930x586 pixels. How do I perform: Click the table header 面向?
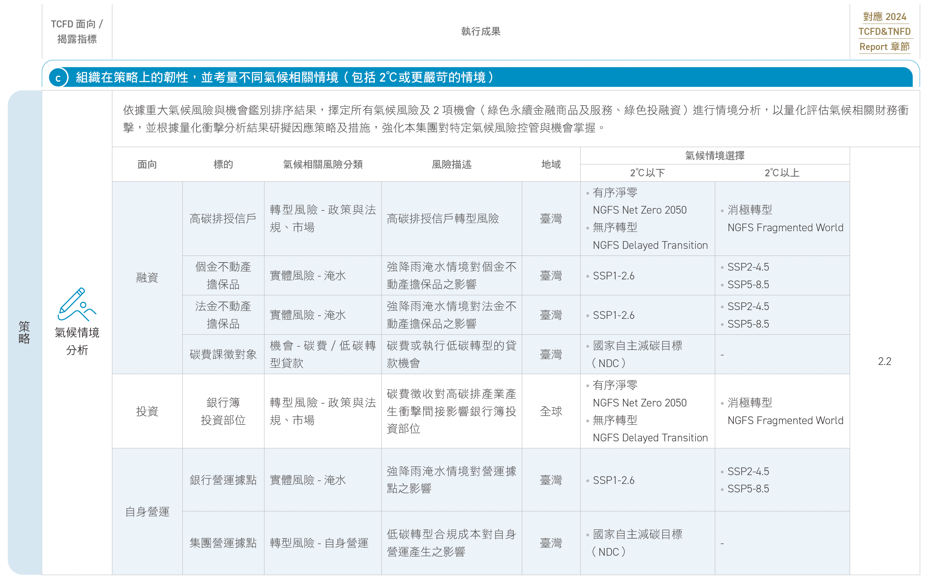click(x=147, y=164)
